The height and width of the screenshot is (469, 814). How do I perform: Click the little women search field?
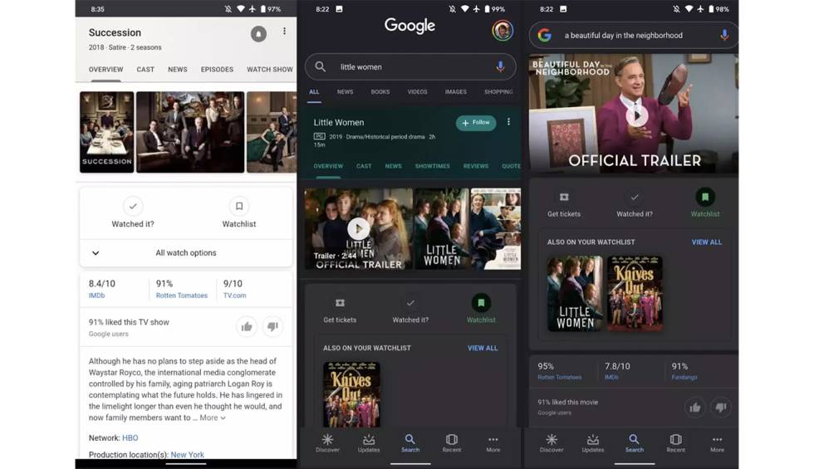[x=410, y=67]
